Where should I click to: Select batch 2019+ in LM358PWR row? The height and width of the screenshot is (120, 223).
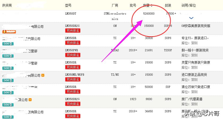[133, 50]
